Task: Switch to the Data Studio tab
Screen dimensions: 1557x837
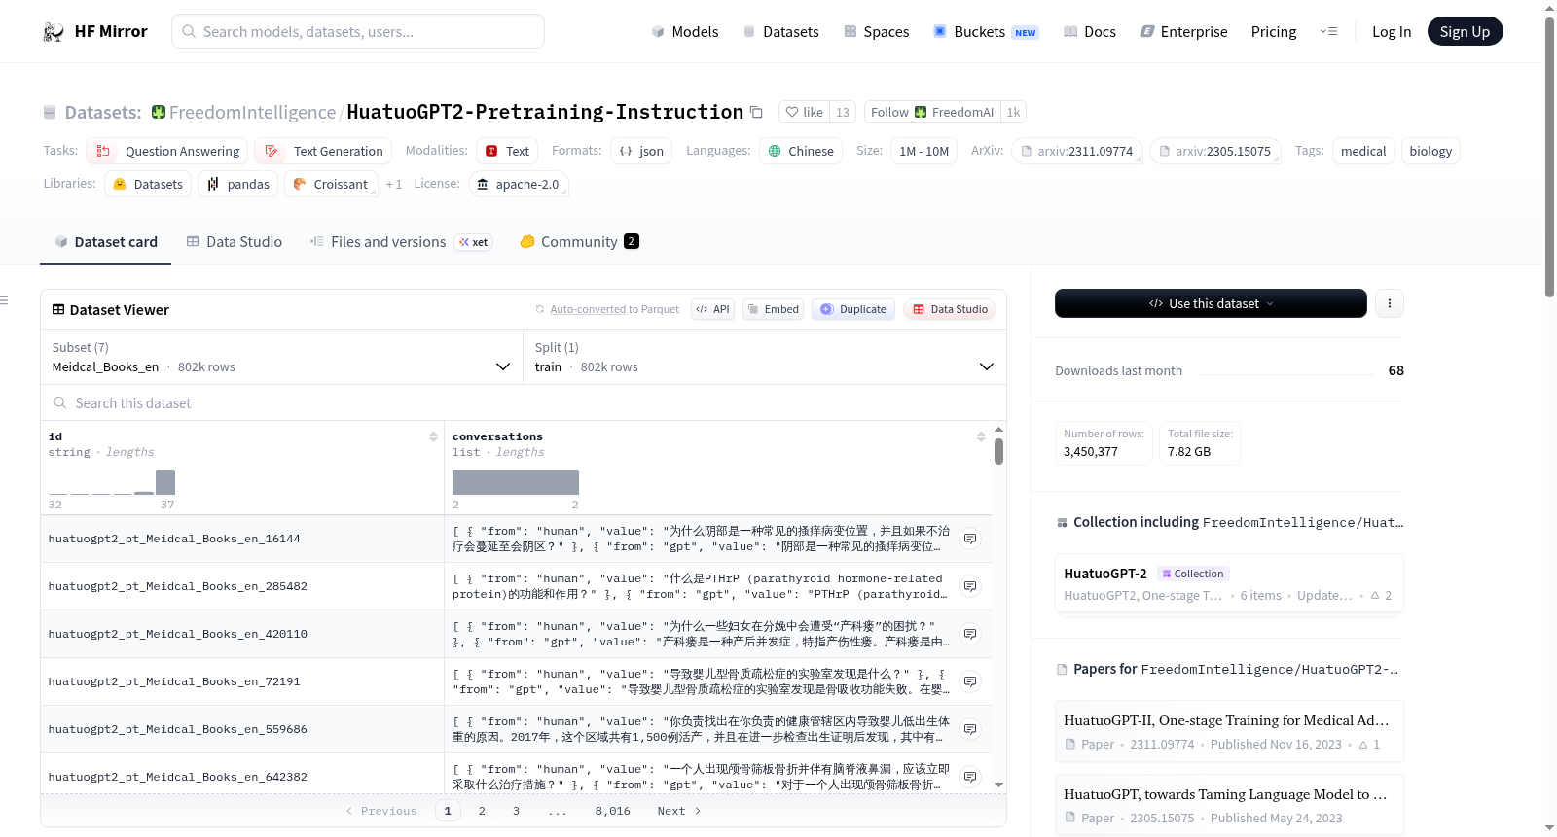Action: (235, 242)
